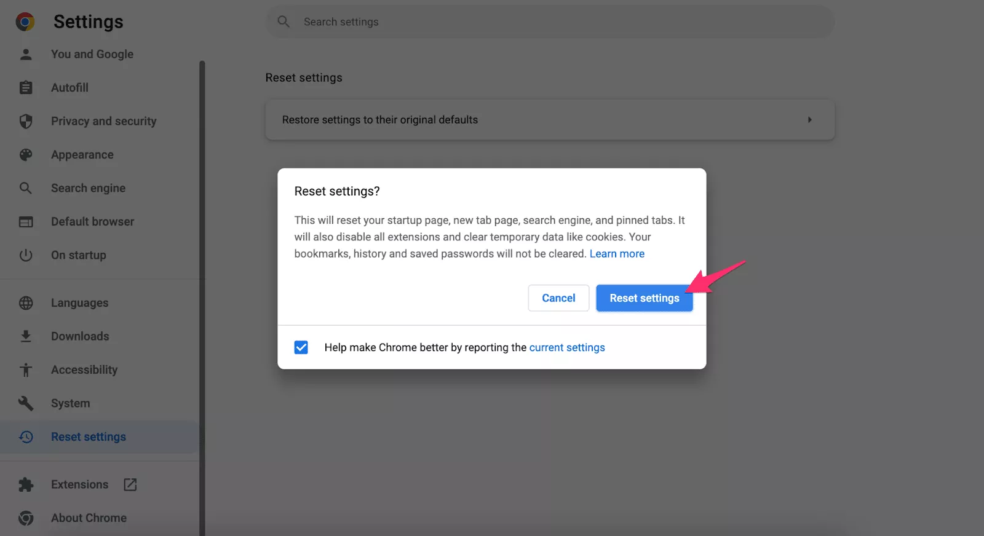Click the person icon for You and Google
Screen dimensions: 984x536
pos(26,54)
